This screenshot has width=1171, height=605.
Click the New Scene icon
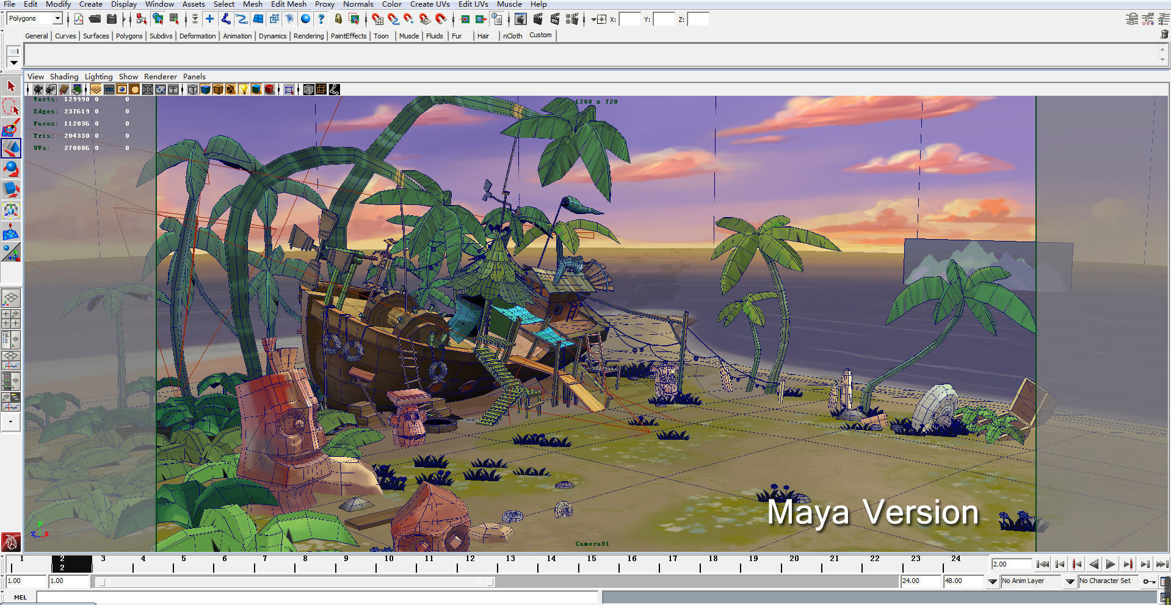[79, 19]
